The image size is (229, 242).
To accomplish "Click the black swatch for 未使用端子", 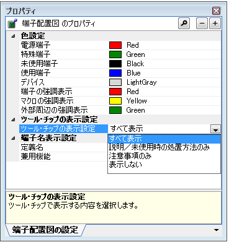I will pos(115,64).
